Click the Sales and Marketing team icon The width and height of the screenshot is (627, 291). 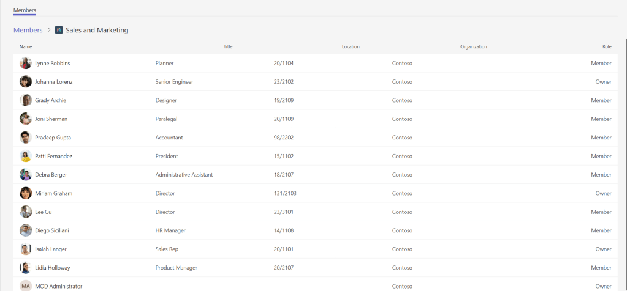(x=59, y=30)
